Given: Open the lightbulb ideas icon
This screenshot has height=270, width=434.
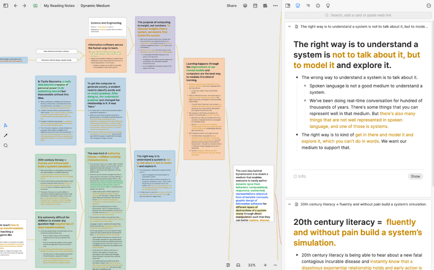Looking at the screenshot, I should pos(328,6).
